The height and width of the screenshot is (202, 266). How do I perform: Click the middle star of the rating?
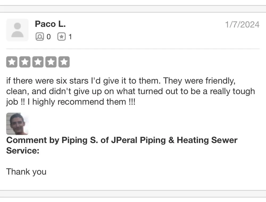(x=38, y=62)
